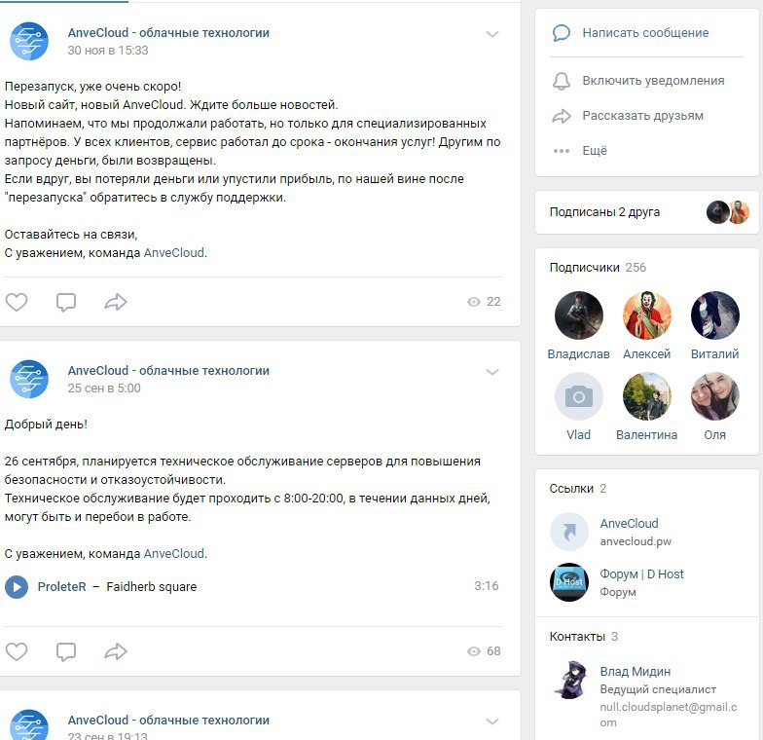Share the 25 сен post via arrow icon
Image resolution: width=763 pixels, height=740 pixels.
click(x=116, y=651)
